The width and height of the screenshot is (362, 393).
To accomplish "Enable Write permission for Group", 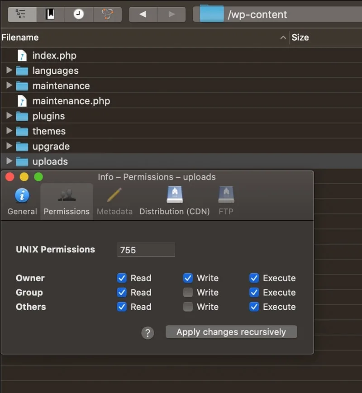I will pos(188,292).
